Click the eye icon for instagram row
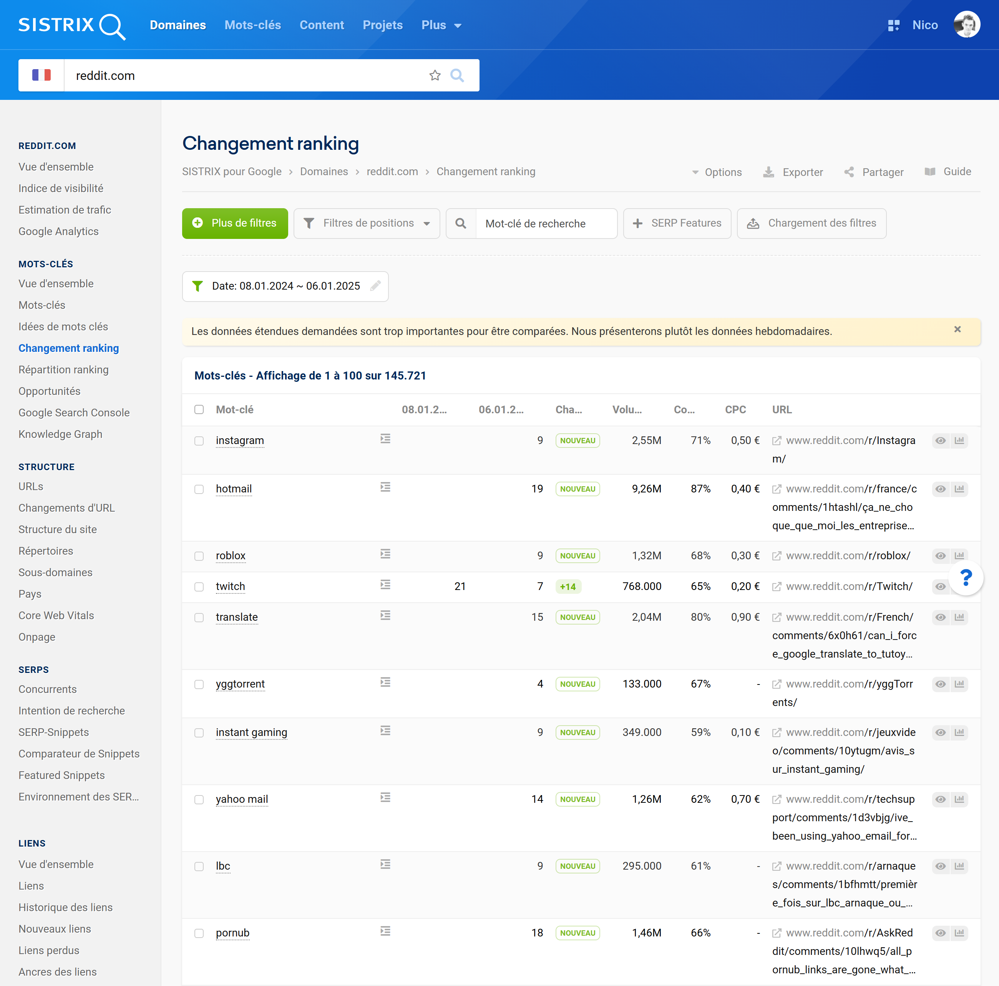The image size is (999, 986). [x=941, y=441]
